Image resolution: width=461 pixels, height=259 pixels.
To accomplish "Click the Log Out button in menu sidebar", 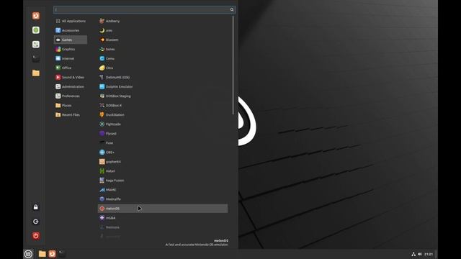I will tap(36, 222).
